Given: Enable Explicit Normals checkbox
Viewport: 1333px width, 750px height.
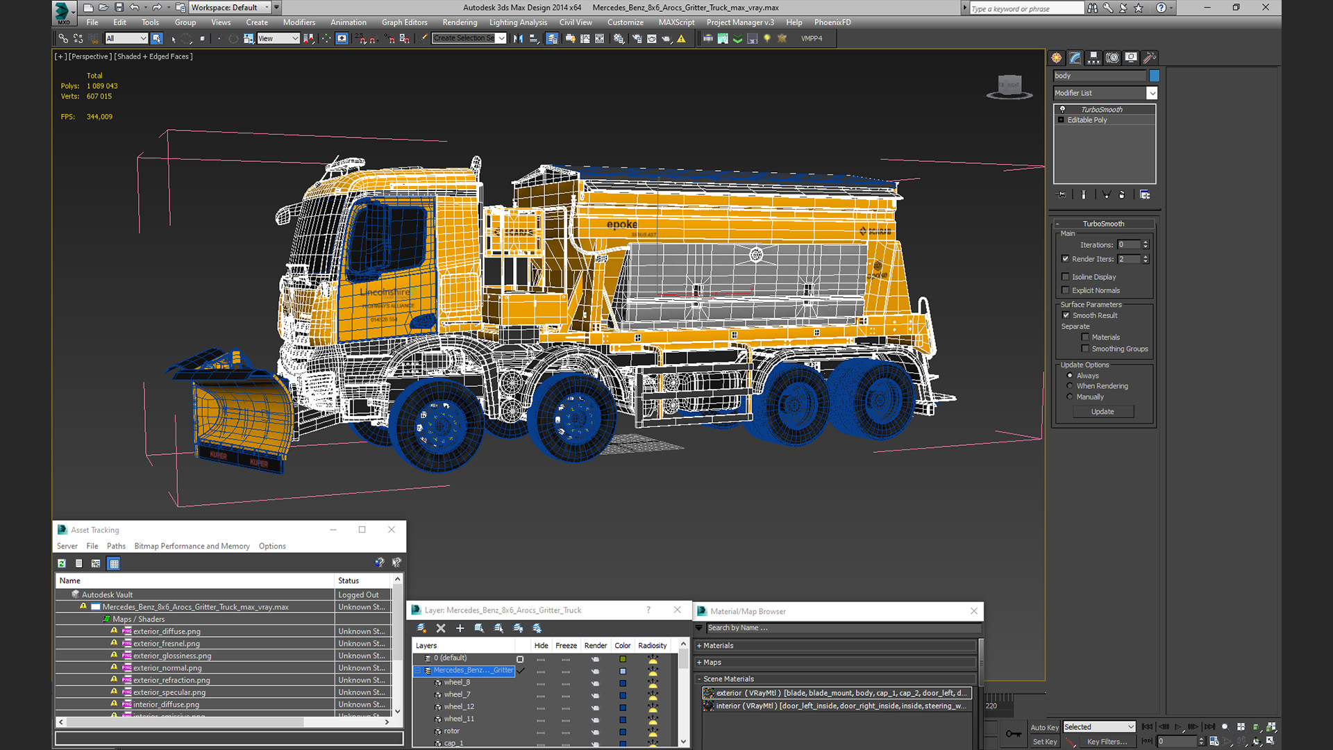Looking at the screenshot, I should pyautogui.click(x=1066, y=290).
